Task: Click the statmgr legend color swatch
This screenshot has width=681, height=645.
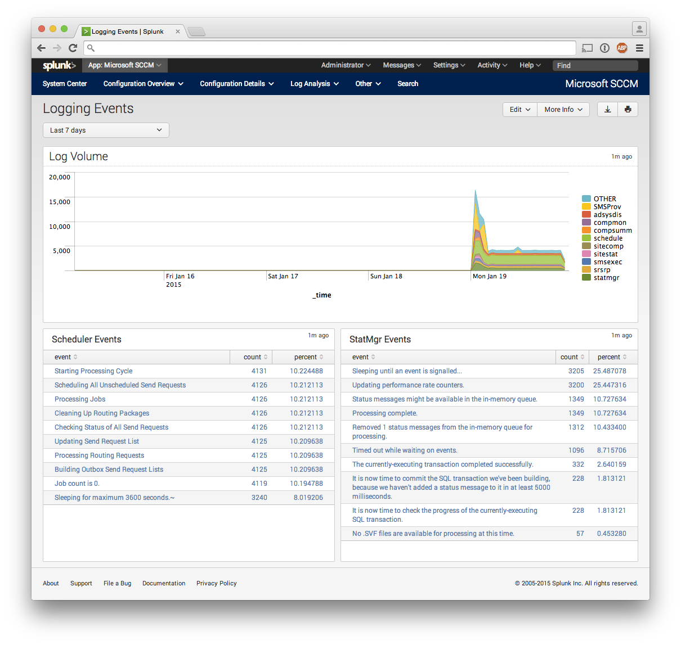Action: [586, 277]
